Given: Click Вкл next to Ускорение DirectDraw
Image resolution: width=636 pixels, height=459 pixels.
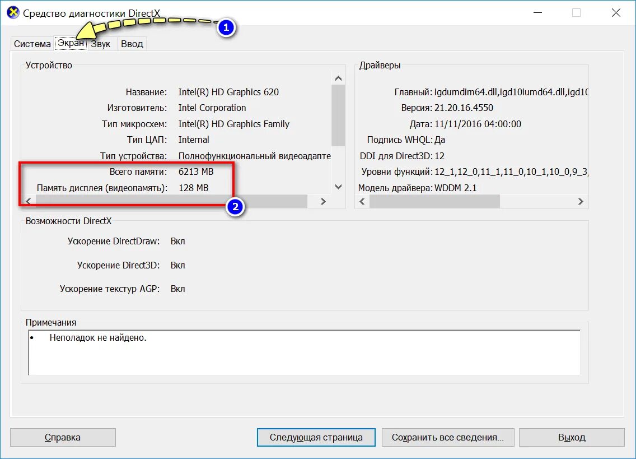Looking at the screenshot, I should tap(177, 242).
